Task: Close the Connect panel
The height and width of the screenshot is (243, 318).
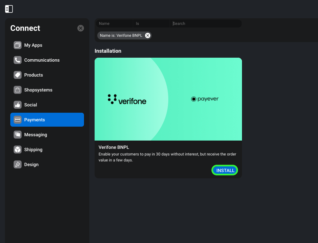Action: coord(81,28)
